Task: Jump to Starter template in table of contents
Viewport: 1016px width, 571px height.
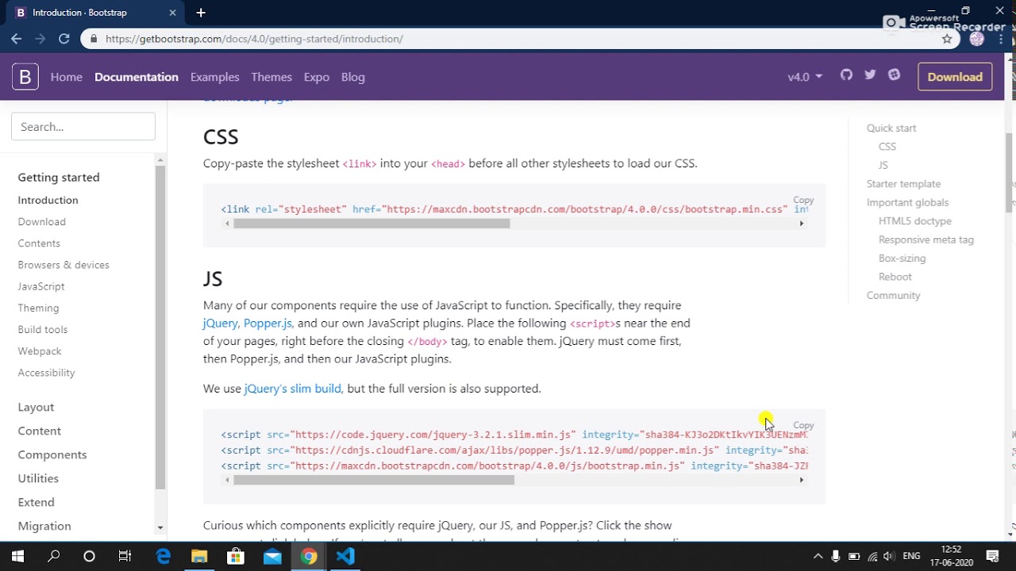Action: [903, 184]
